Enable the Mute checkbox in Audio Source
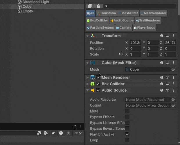Screen dimensions: 180x145 (x=127, y=111)
